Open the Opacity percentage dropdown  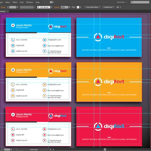tap(69, 7)
